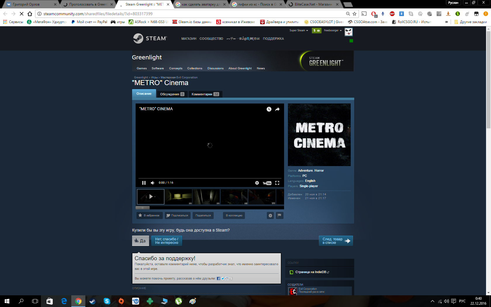Image resolution: width=491 pixels, height=307 pixels.
Task: Click the download arrow extension icon
Action: click(448, 14)
